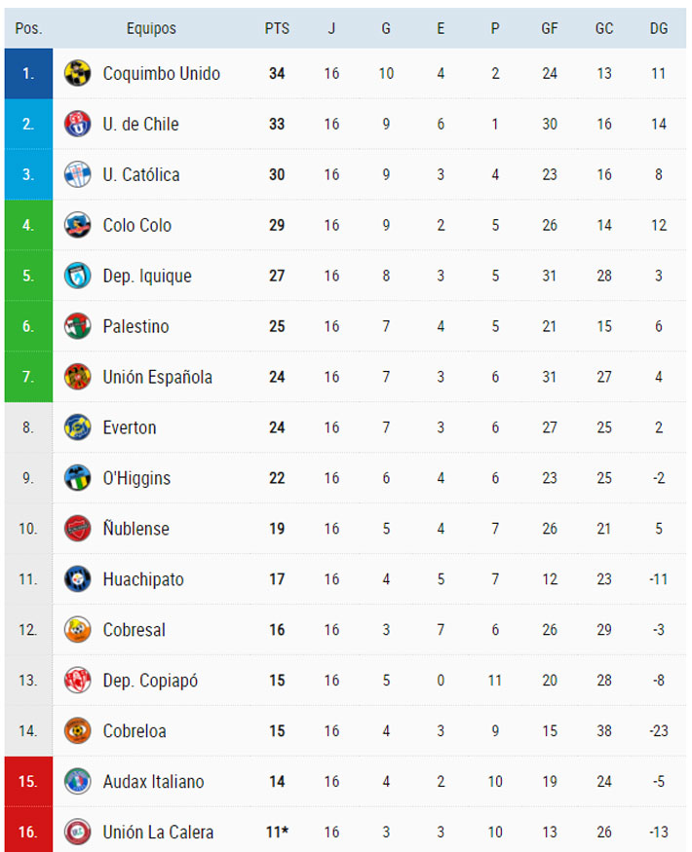This screenshot has width=692, height=852.
Task: Click the dark blue position 1 cell
Action: point(28,73)
